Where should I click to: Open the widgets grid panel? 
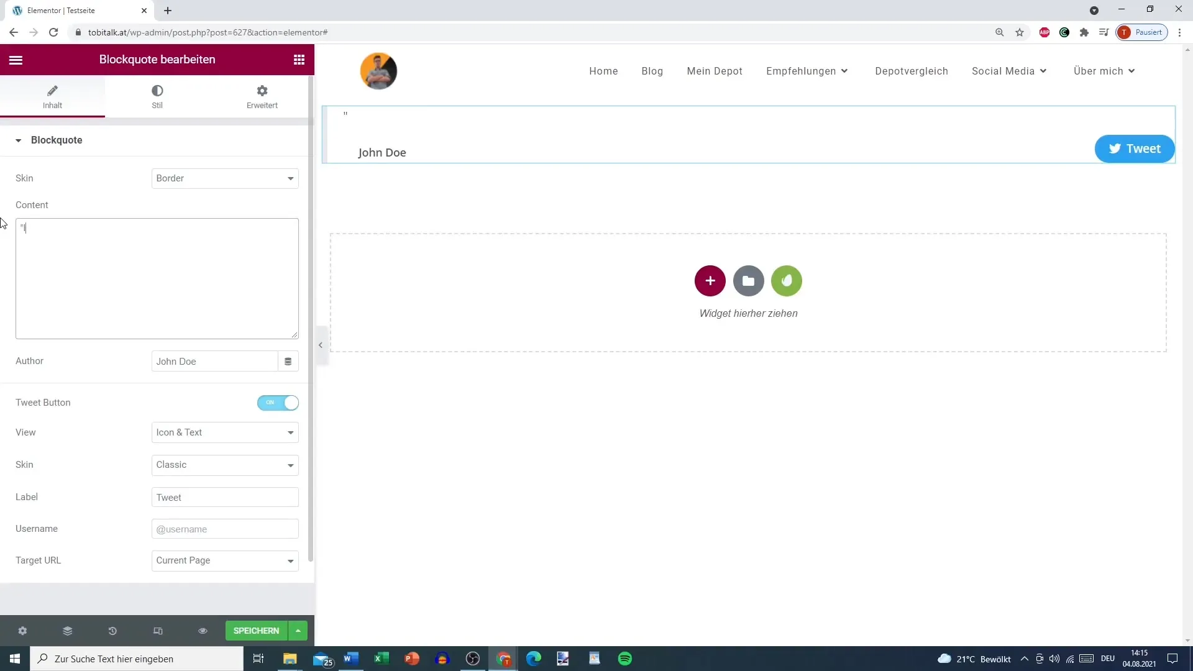click(299, 60)
